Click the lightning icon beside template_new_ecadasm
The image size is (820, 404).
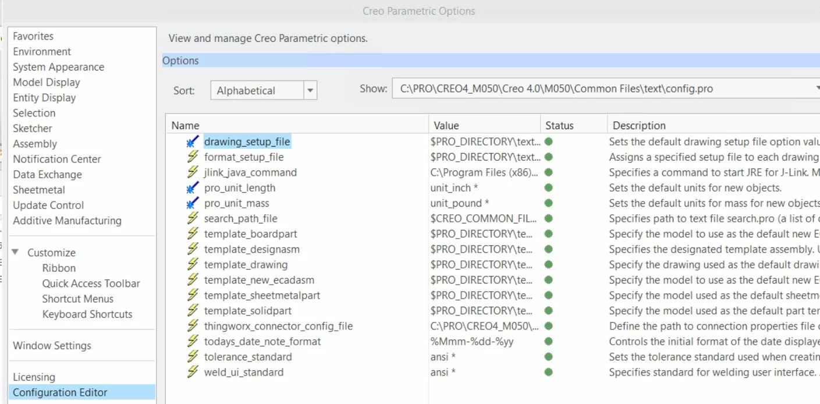[193, 280]
